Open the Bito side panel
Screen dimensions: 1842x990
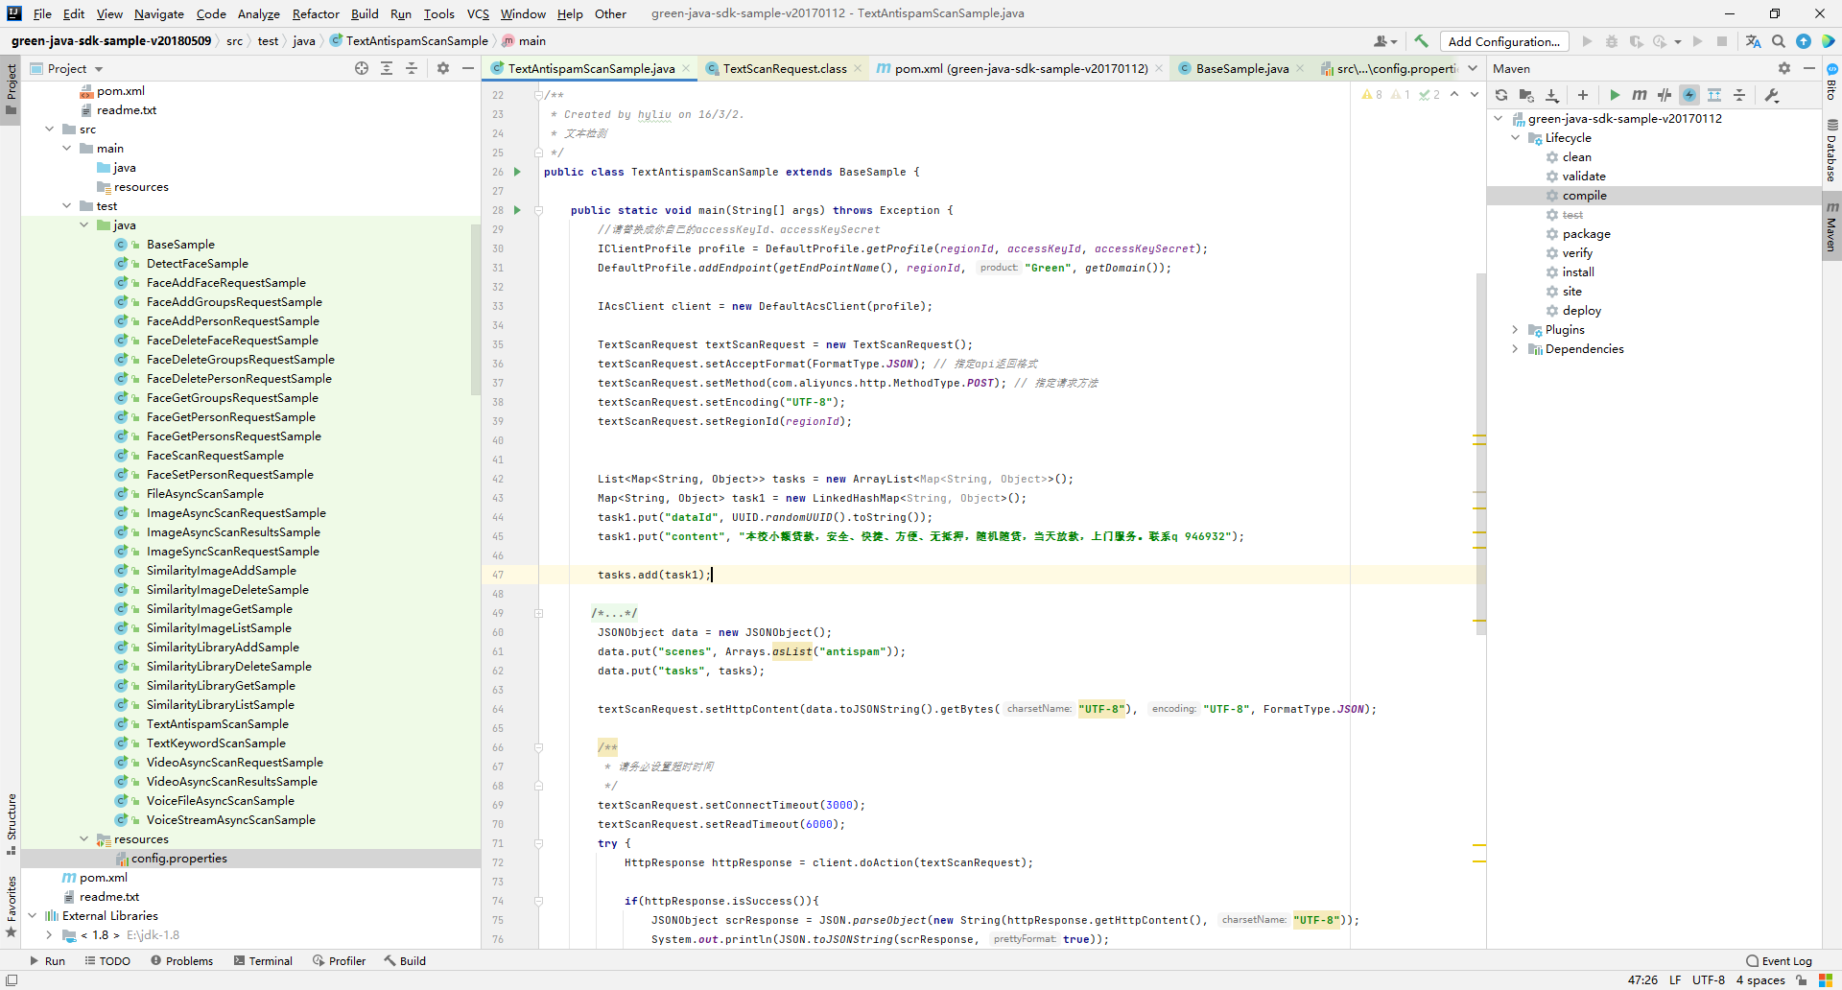1831,82
